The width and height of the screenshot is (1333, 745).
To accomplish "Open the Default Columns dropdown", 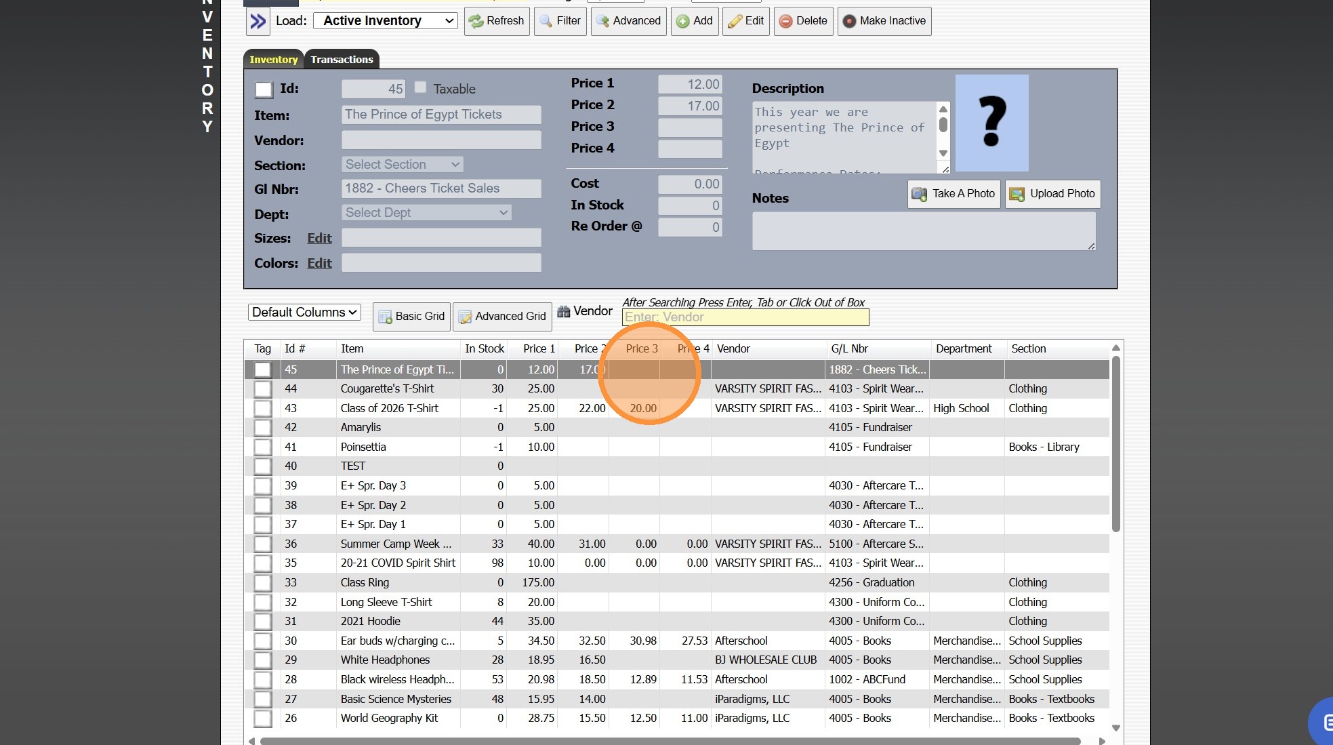I will [x=304, y=313].
